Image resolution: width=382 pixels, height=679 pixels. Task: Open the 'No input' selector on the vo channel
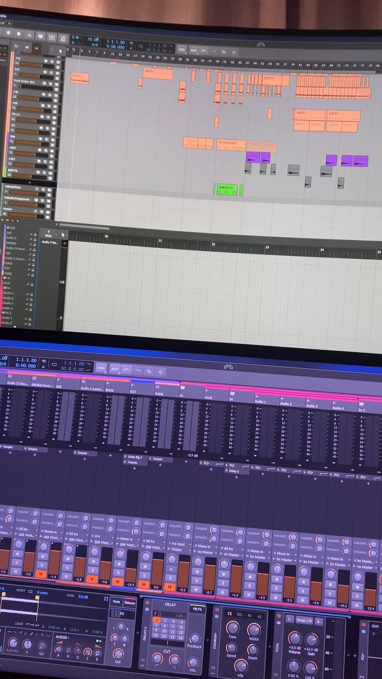click(x=178, y=545)
